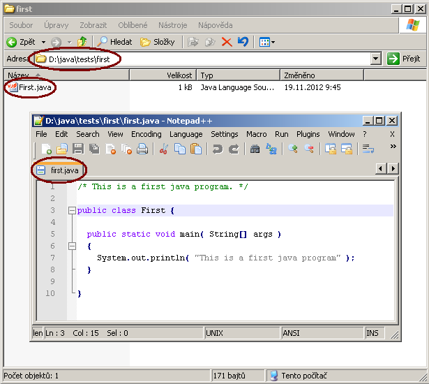The height and width of the screenshot is (384, 429).
Task: Click the address field D:\java\tests\first
Action: 202,59
